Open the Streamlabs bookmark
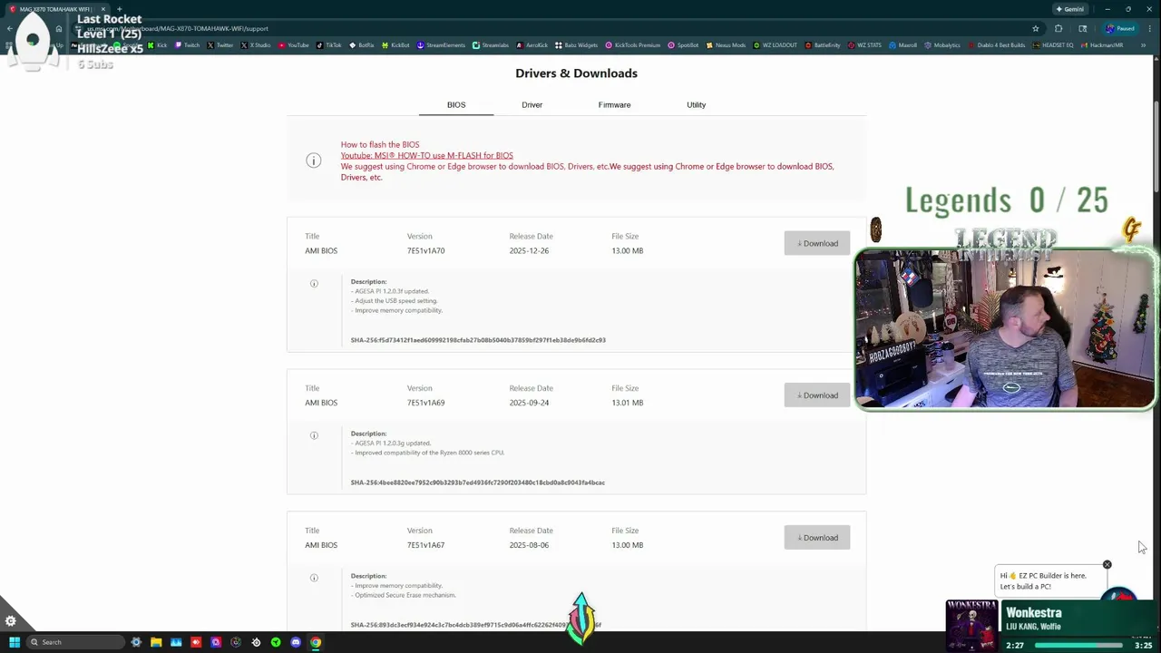 (x=491, y=45)
